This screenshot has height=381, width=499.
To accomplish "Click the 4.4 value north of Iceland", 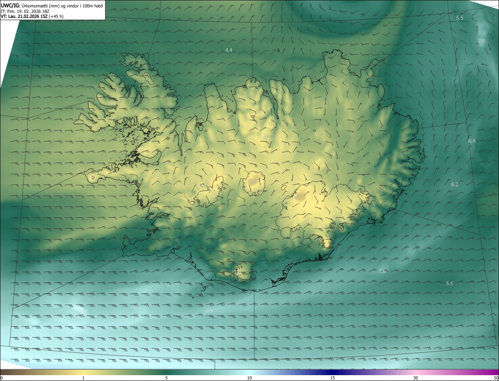I will [x=229, y=50].
